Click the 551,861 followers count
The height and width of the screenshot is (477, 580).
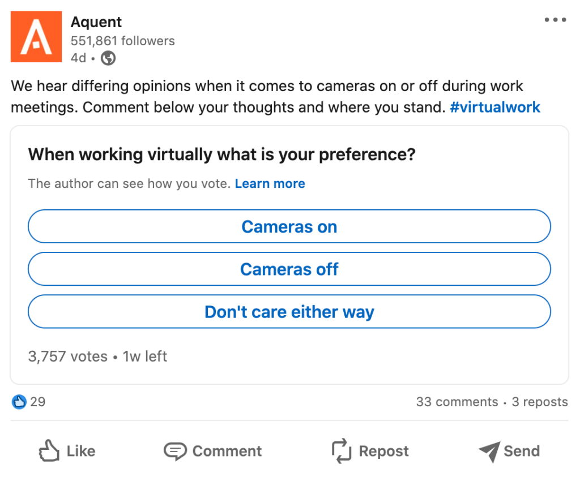(122, 41)
